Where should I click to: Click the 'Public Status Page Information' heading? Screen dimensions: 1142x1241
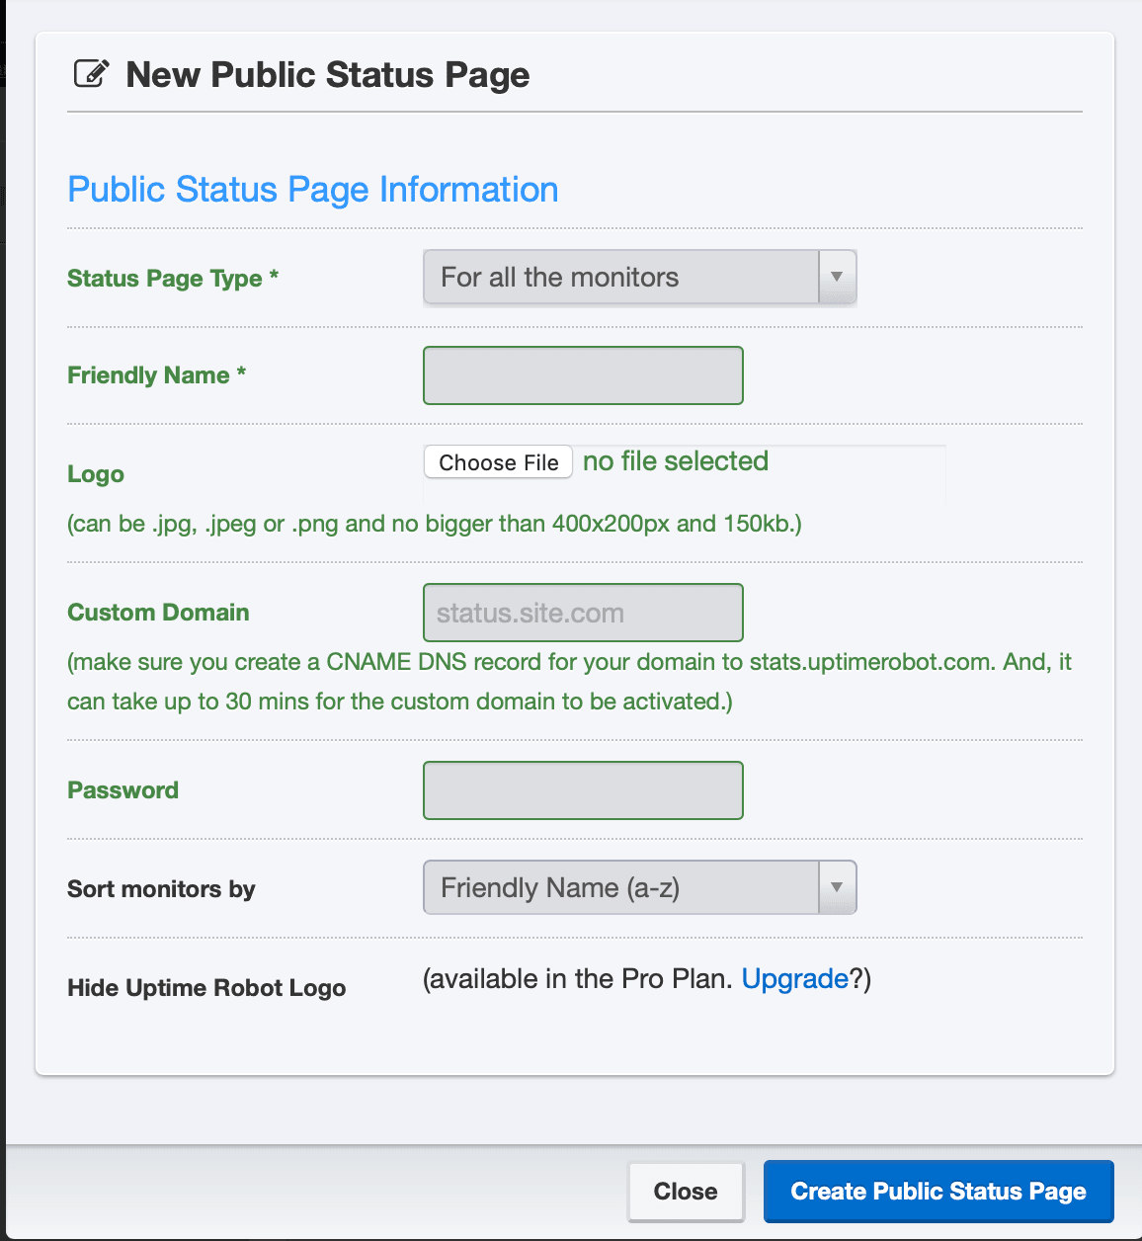[x=313, y=190]
